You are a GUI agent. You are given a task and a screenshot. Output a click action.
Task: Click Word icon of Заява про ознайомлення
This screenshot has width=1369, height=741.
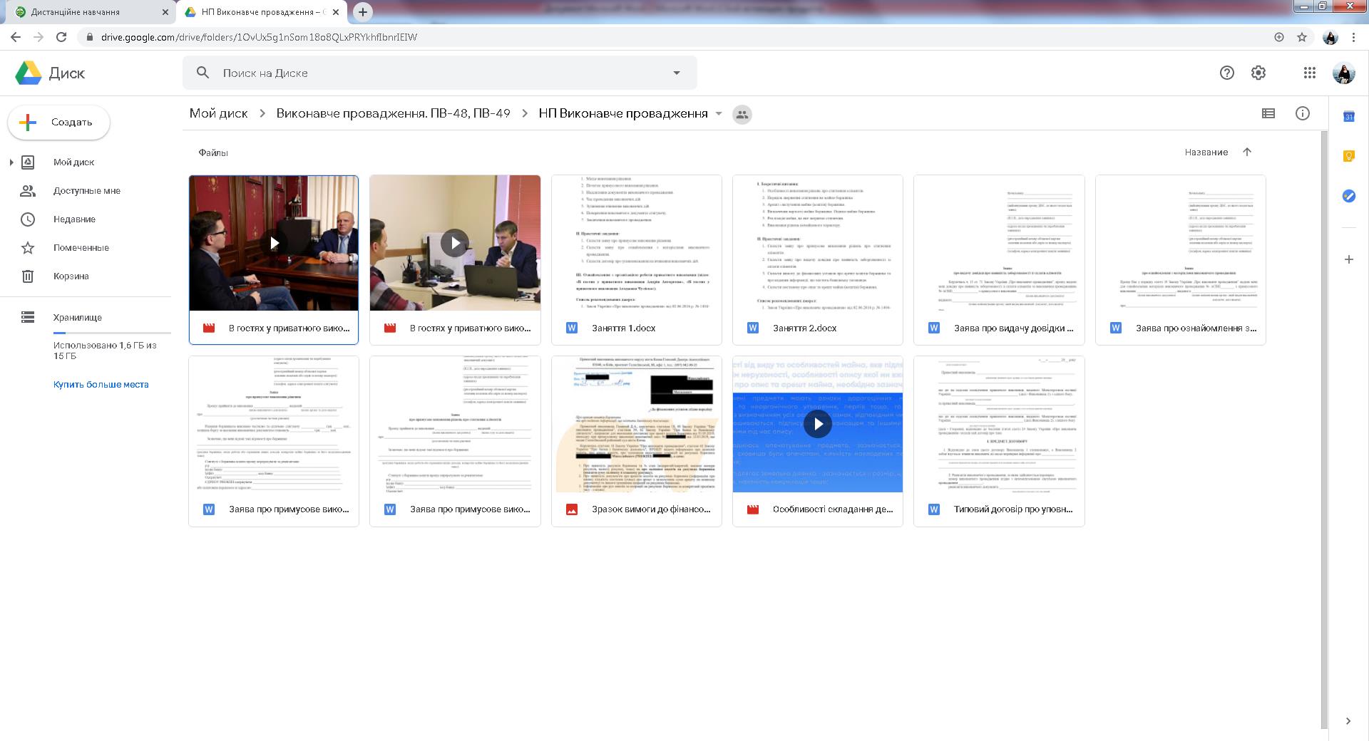(1116, 328)
